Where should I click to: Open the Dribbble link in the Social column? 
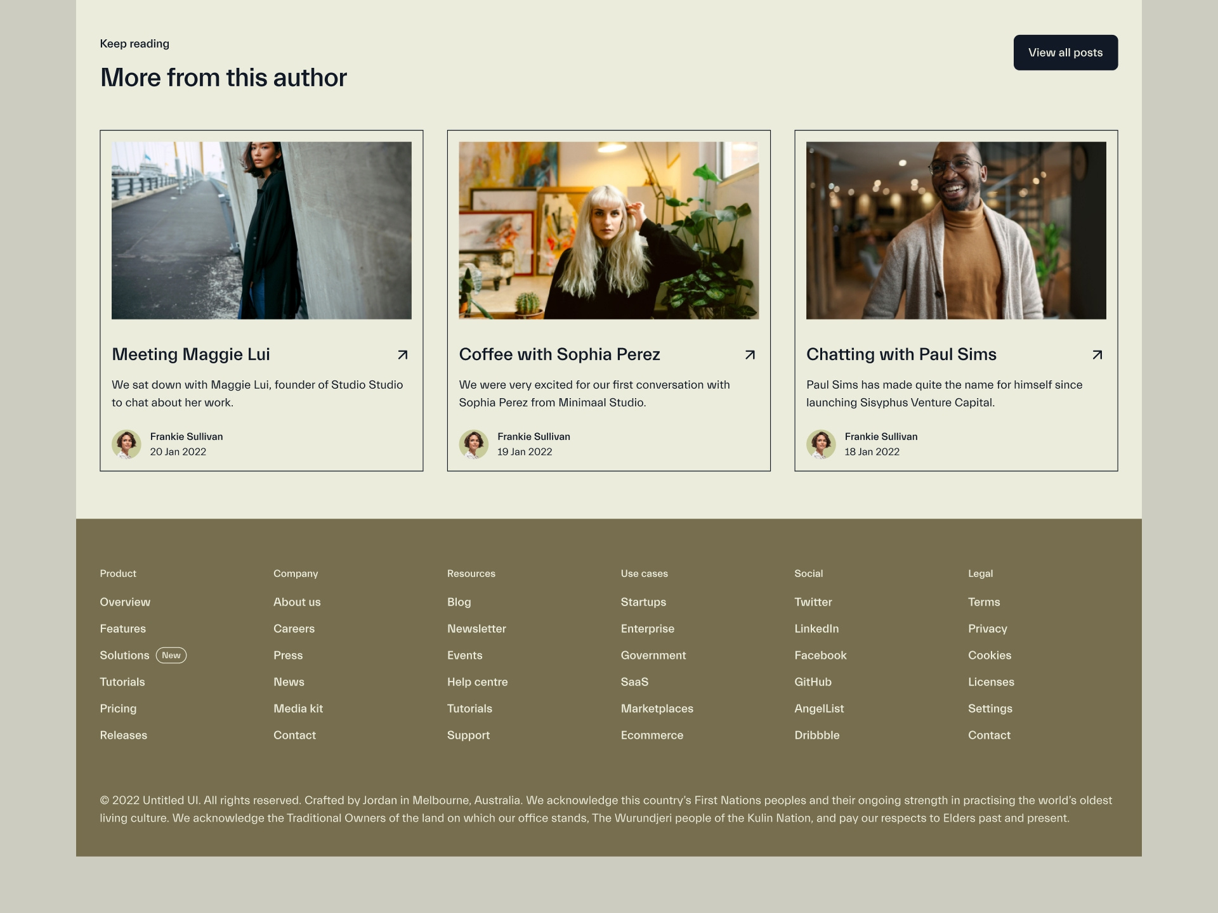click(817, 735)
